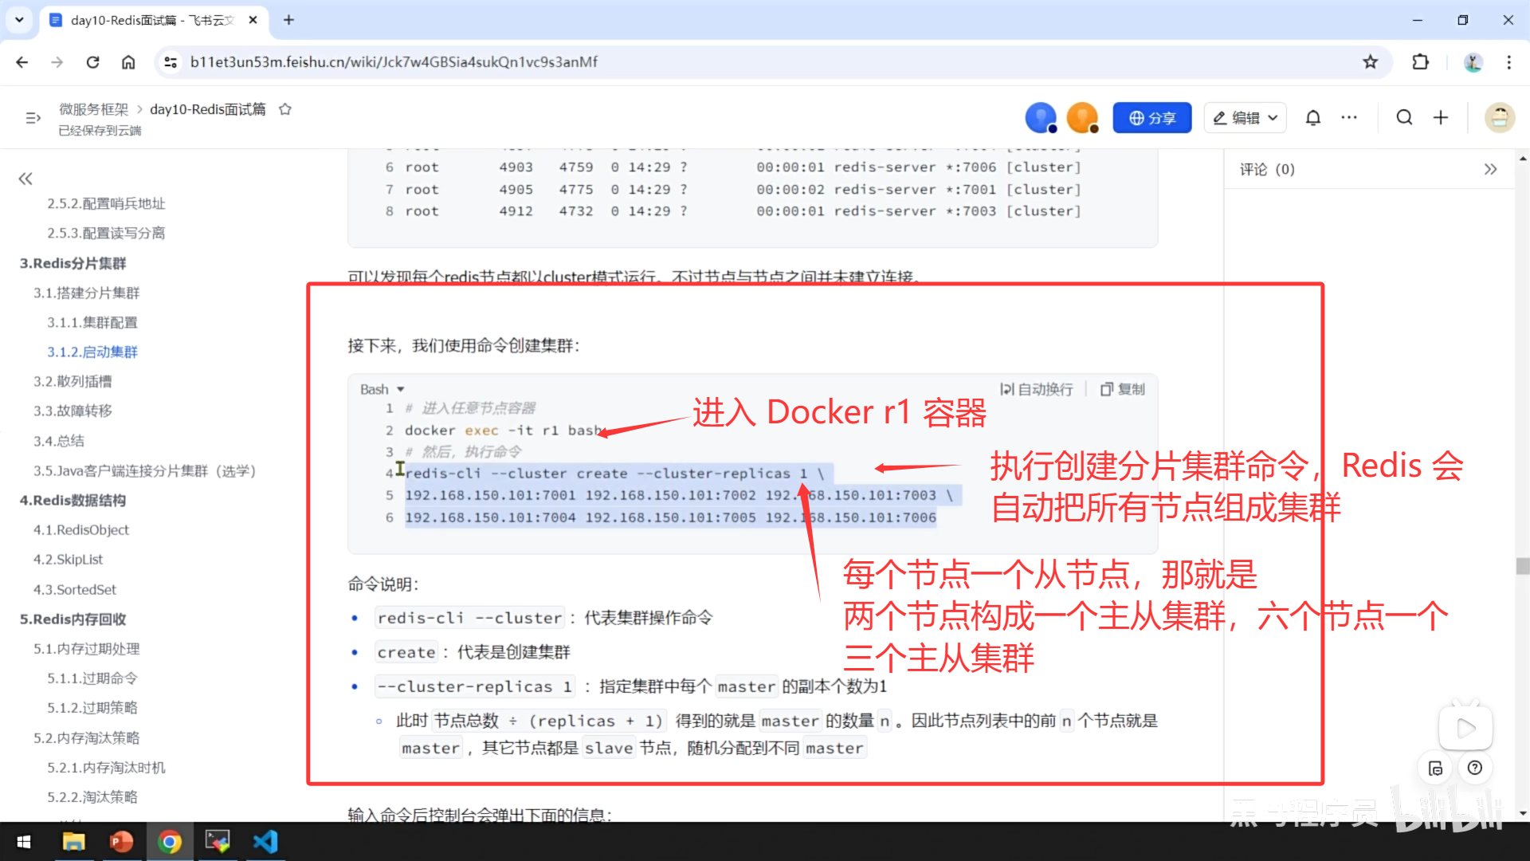
Task: Open help question mark icon
Action: point(1475,768)
